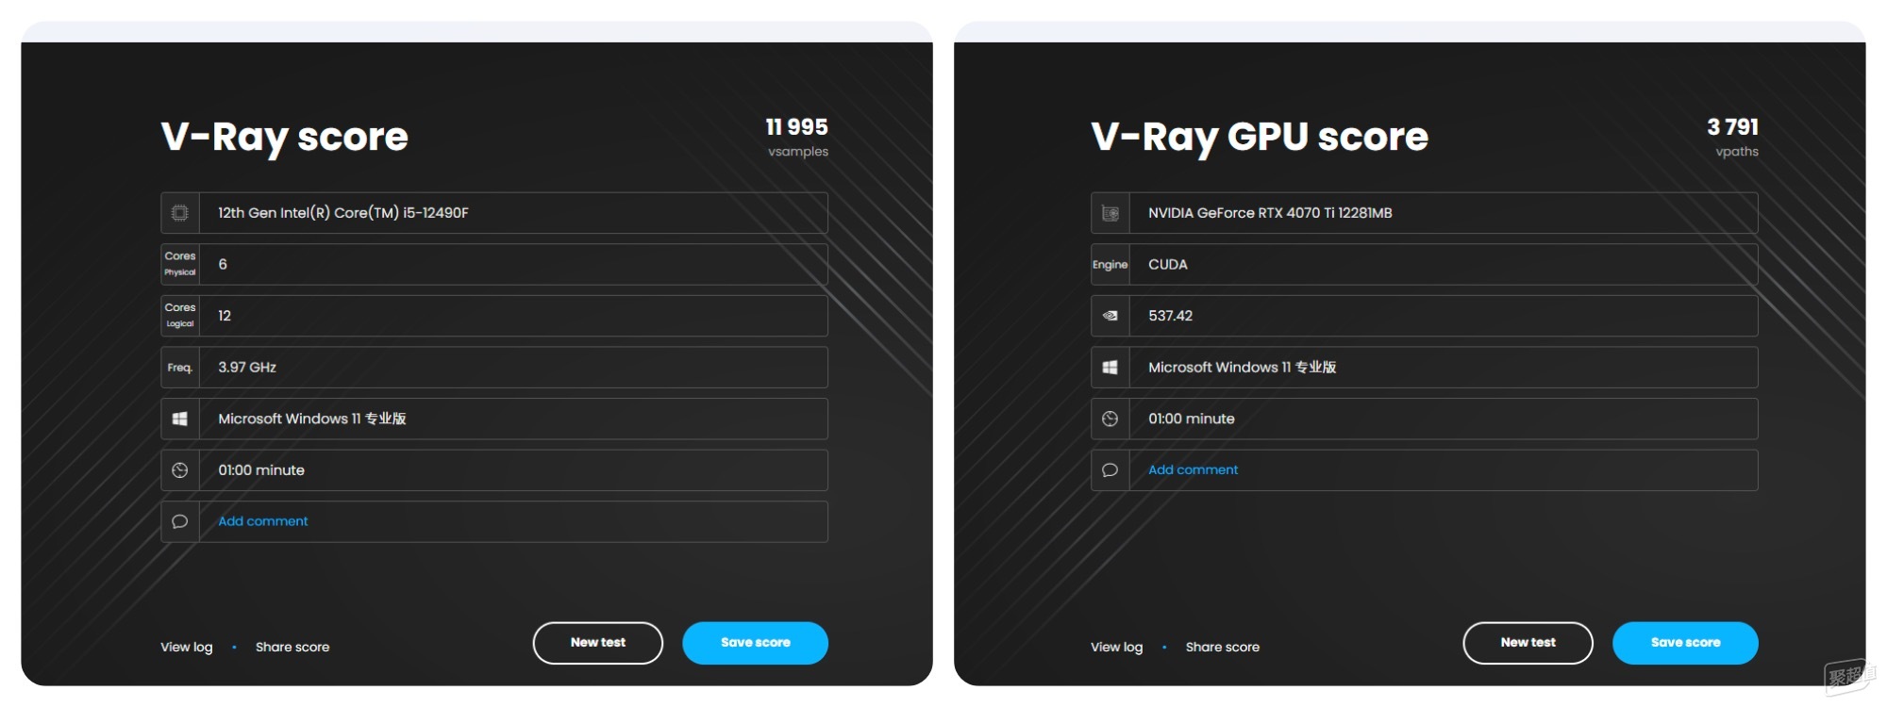The width and height of the screenshot is (1887, 707).
Task: Save score in the V-Ray GPU score panel
Action: tap(1686, 643)
